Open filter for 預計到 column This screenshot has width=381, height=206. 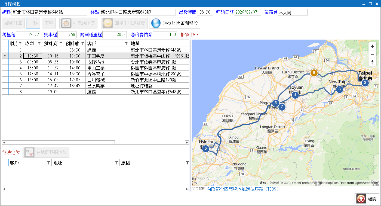(61, 43)
